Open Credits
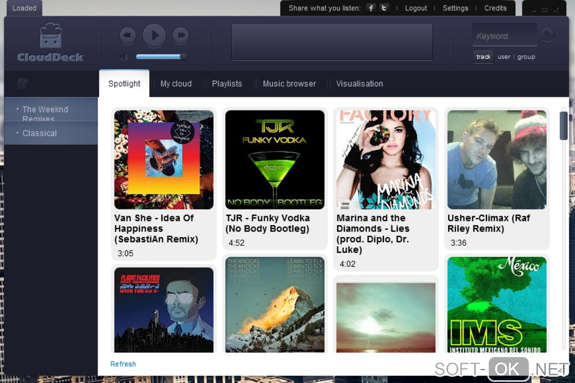The image size is (575, 383). point(496,8)
